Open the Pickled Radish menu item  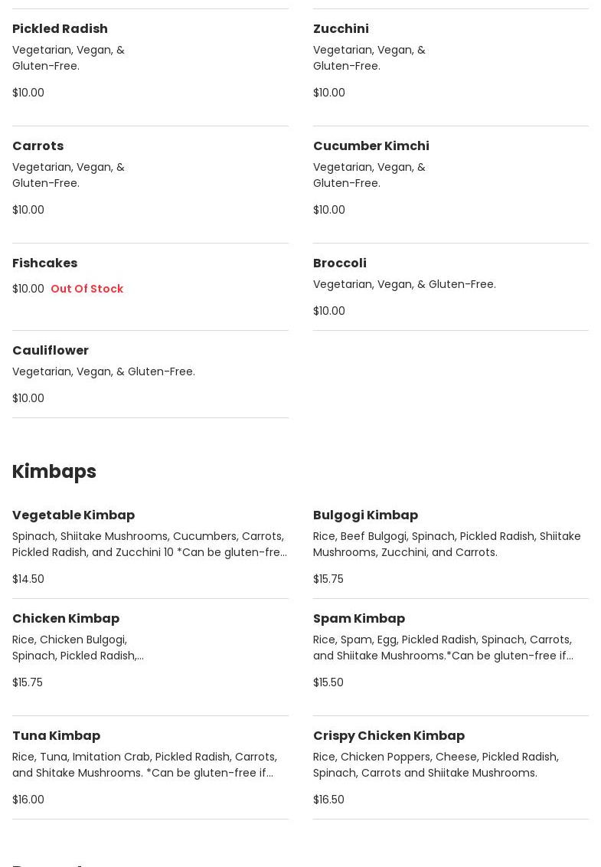[x=60, y=29]
